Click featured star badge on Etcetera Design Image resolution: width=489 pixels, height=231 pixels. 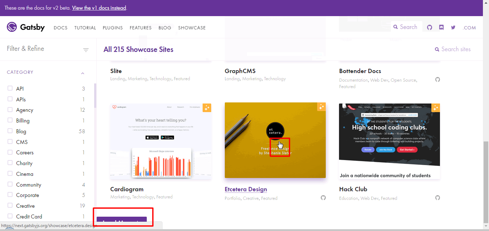(x=321, y=107)
